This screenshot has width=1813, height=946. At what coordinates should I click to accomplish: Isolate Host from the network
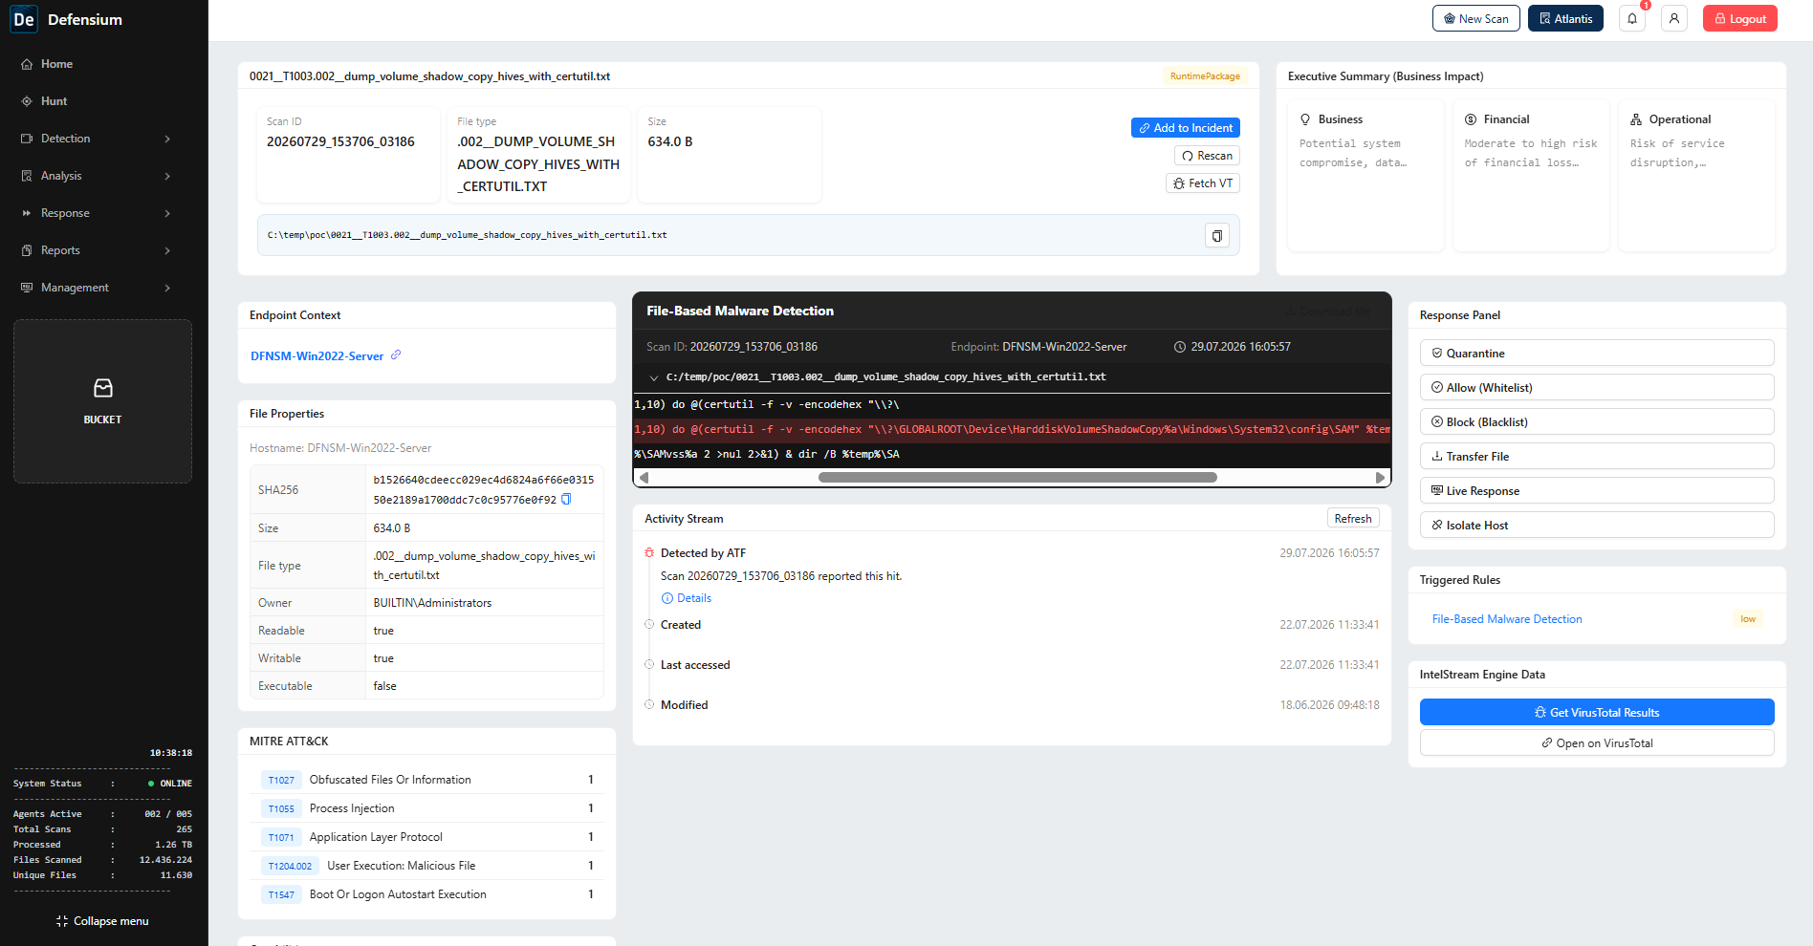[1596, 526]
